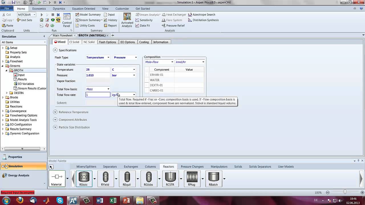Click the Run simulation play arrow
The width and height of the screenshot is (365, 205).
[42, 15]
